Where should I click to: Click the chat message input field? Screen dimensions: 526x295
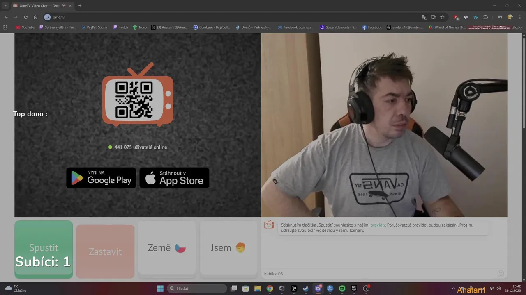[378, 274]
